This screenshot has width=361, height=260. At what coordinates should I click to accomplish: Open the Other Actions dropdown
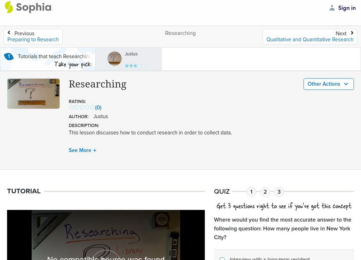click(x=328, y=84)
